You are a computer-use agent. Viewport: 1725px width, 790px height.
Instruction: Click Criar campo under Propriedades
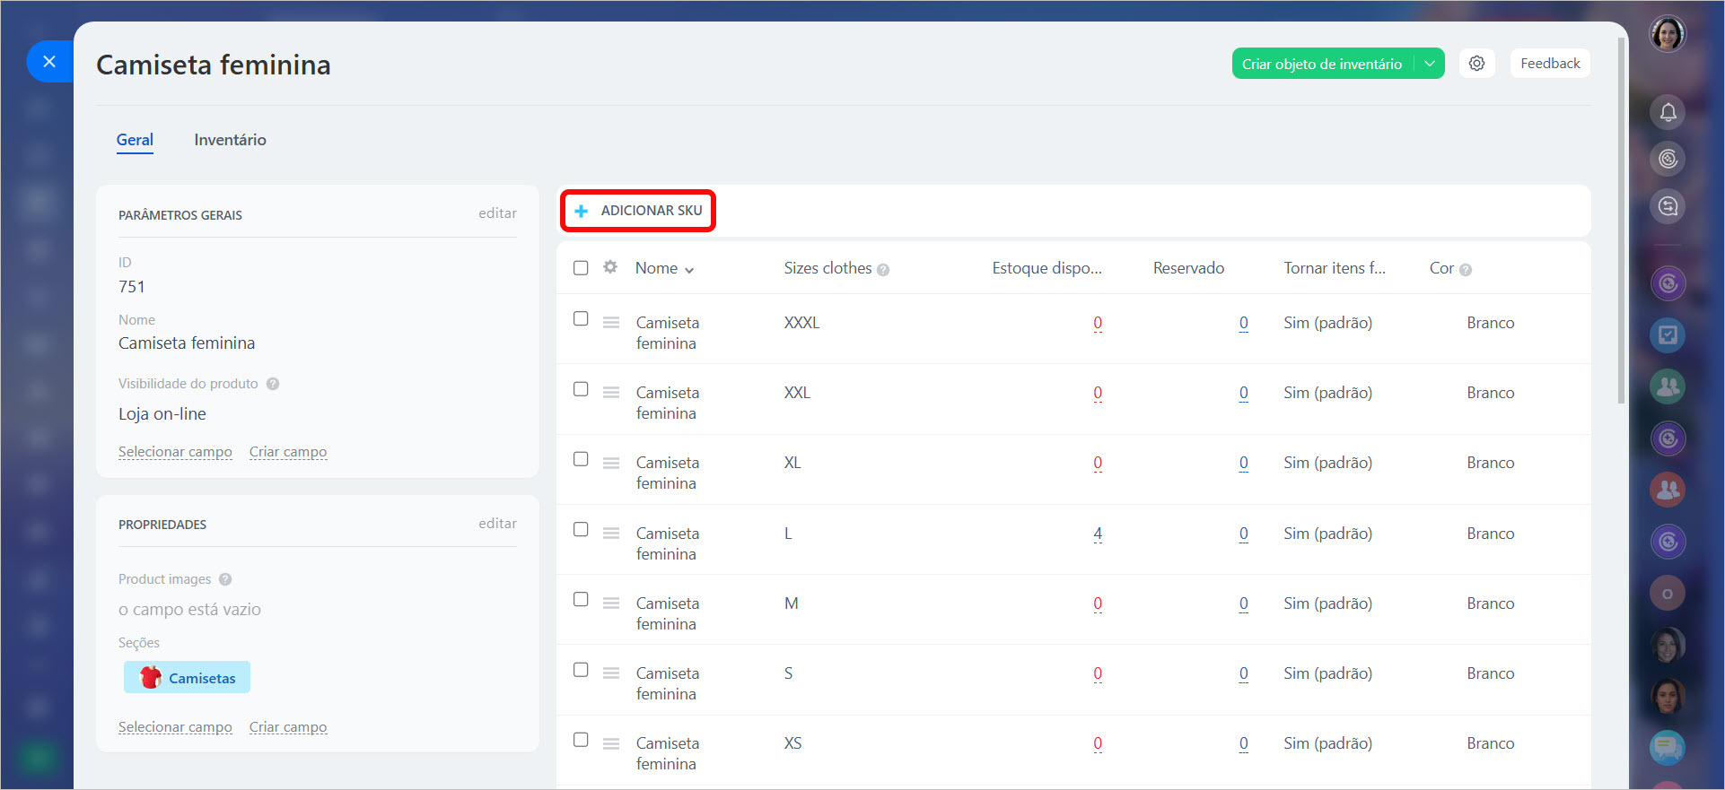[x=288, y=727]
